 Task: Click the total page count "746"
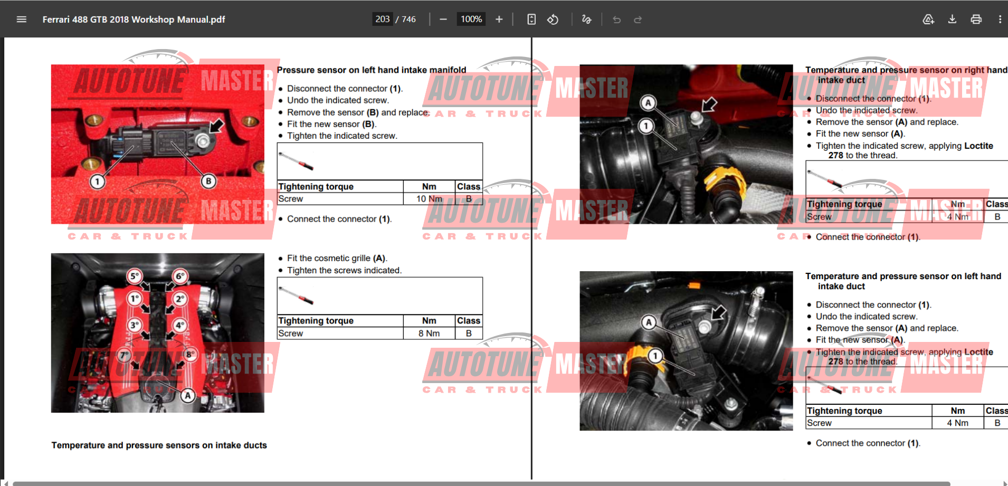[408, 20]
